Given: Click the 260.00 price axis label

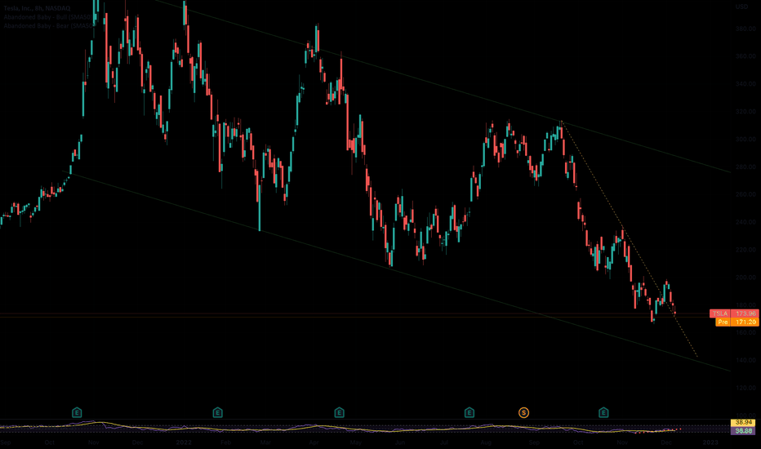Looking at the screenshot, I should coord(745,194).
